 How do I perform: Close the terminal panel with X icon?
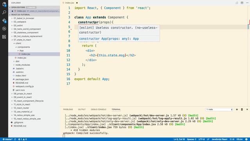coord(247,110)
